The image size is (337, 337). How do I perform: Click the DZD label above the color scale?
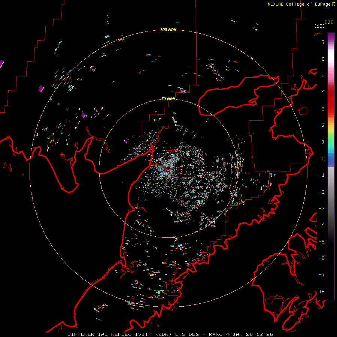click(x=329, y=22)
